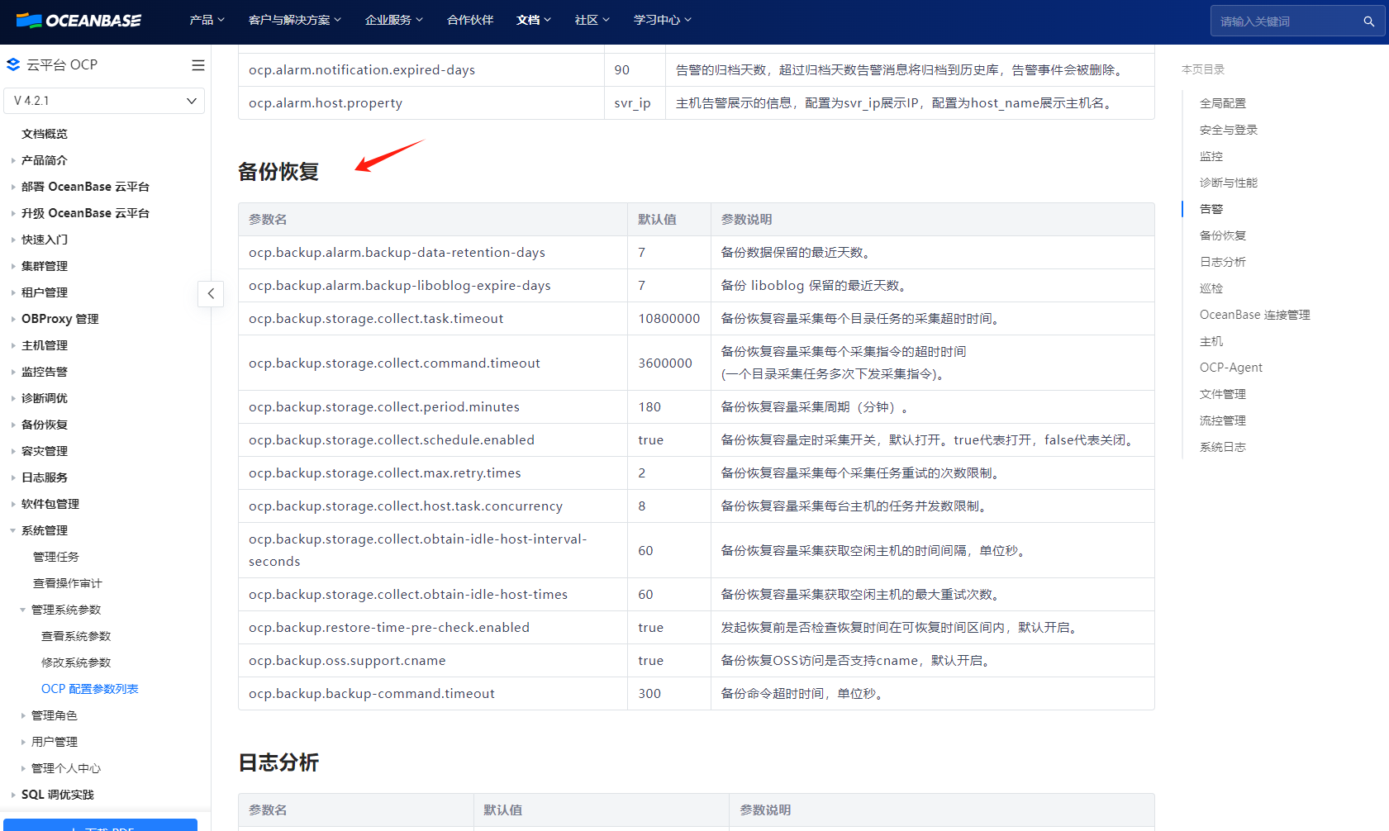Image resolution: width=1389 pixels, height=831 pixels.
Task: Open the 产品 menu
Action: coord(207,20)
